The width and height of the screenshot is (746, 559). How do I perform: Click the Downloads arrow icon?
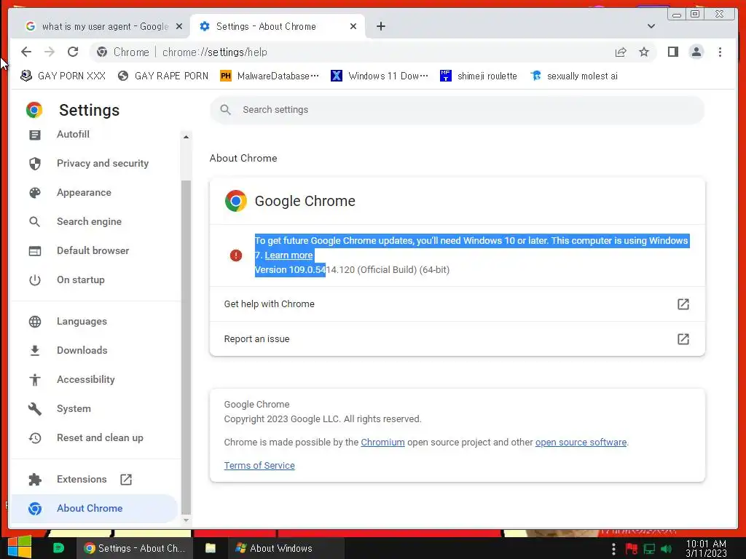(x=35, y=350)
